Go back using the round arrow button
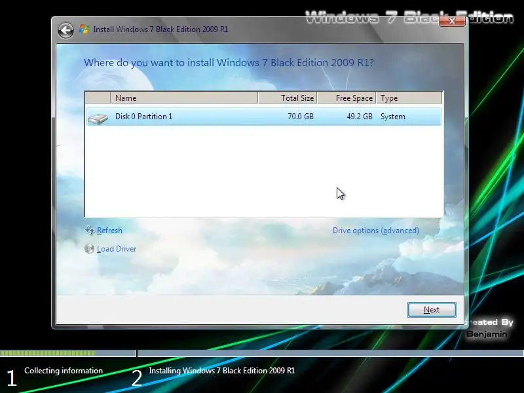 66,30
